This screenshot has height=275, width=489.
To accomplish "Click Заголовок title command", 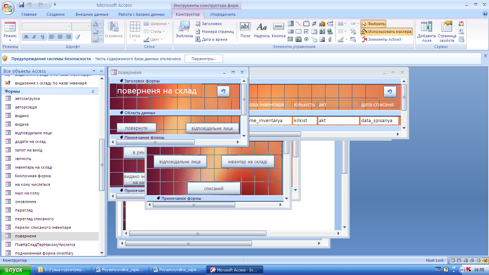I will pyautogui.click(x=209, y=24).
